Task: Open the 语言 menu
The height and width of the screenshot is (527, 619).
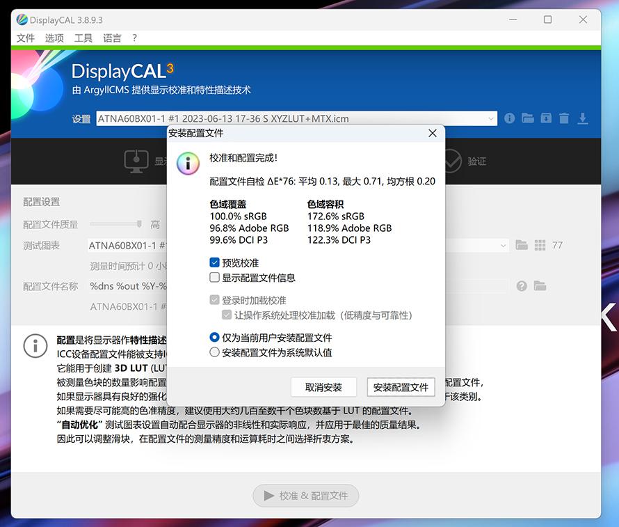Action: point(112,38)
